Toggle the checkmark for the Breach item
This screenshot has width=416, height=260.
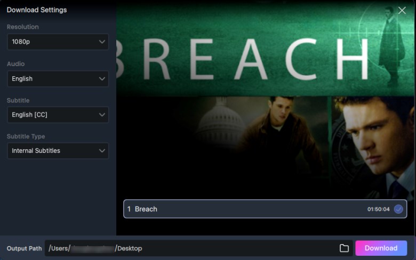click(x=398, y=209)
